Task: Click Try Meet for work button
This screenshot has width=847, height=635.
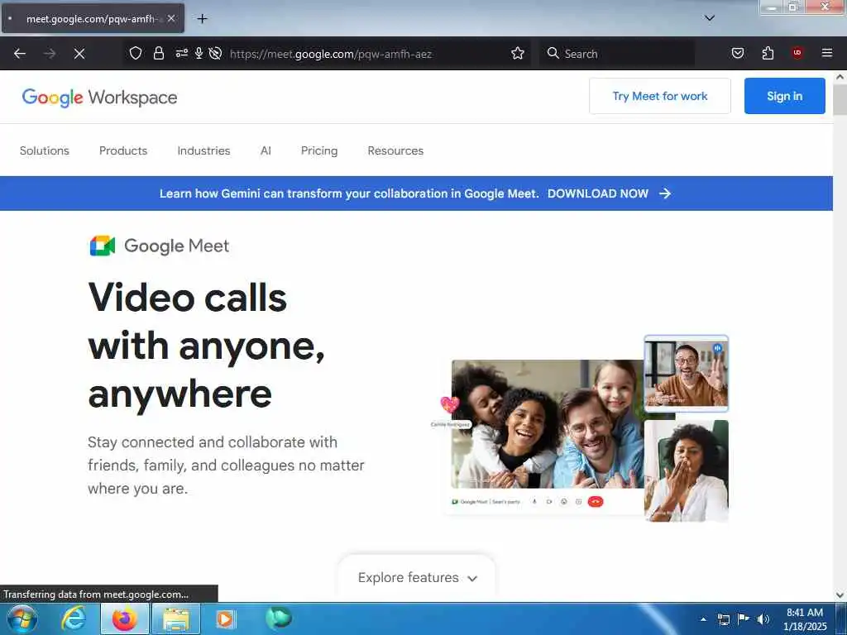Action: [x=659, y=96]
